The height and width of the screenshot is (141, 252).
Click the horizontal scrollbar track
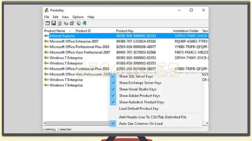[77, 123]
